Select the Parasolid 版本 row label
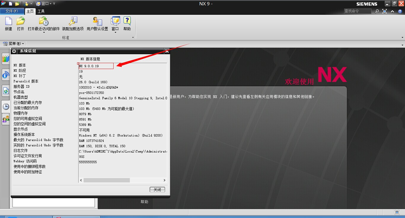Image resolution: width=405 pixels, height=218 pixels. coord(26,81)
